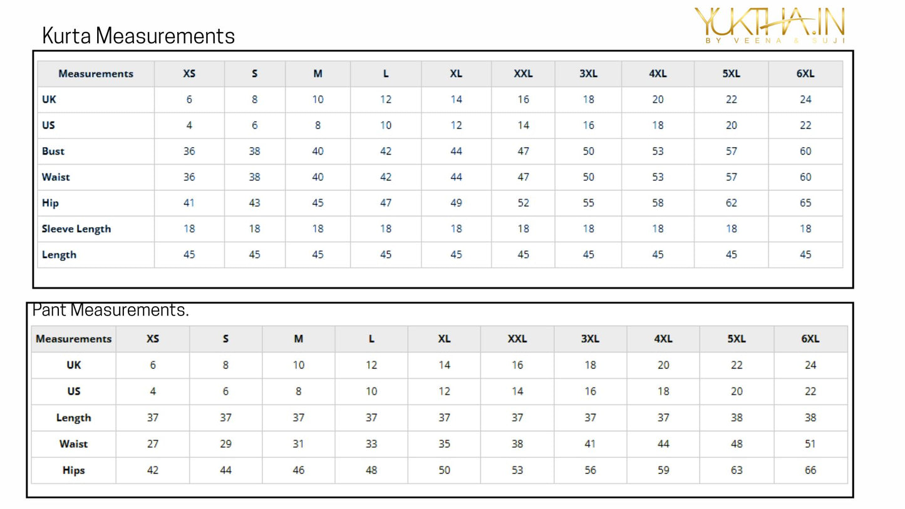Click the Kurta Measurements heading
The height and width of the screenshot is (509, 905).
(x=138, y=36)
